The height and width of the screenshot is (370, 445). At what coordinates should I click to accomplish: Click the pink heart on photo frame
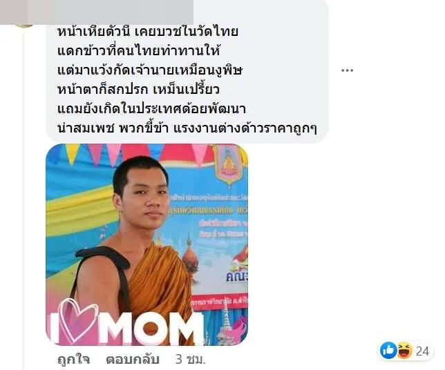79,320
